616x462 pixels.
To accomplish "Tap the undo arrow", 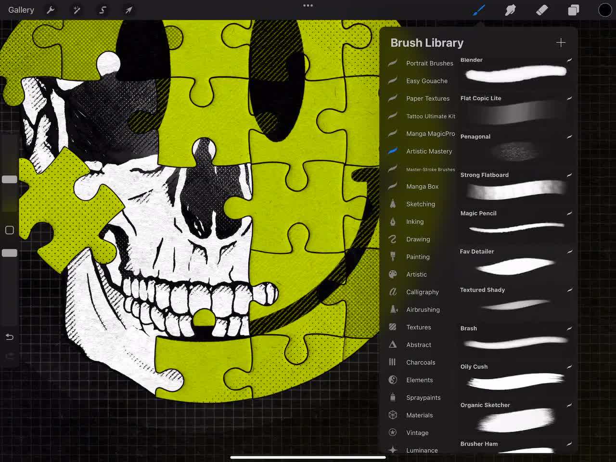I will (10, 337).
